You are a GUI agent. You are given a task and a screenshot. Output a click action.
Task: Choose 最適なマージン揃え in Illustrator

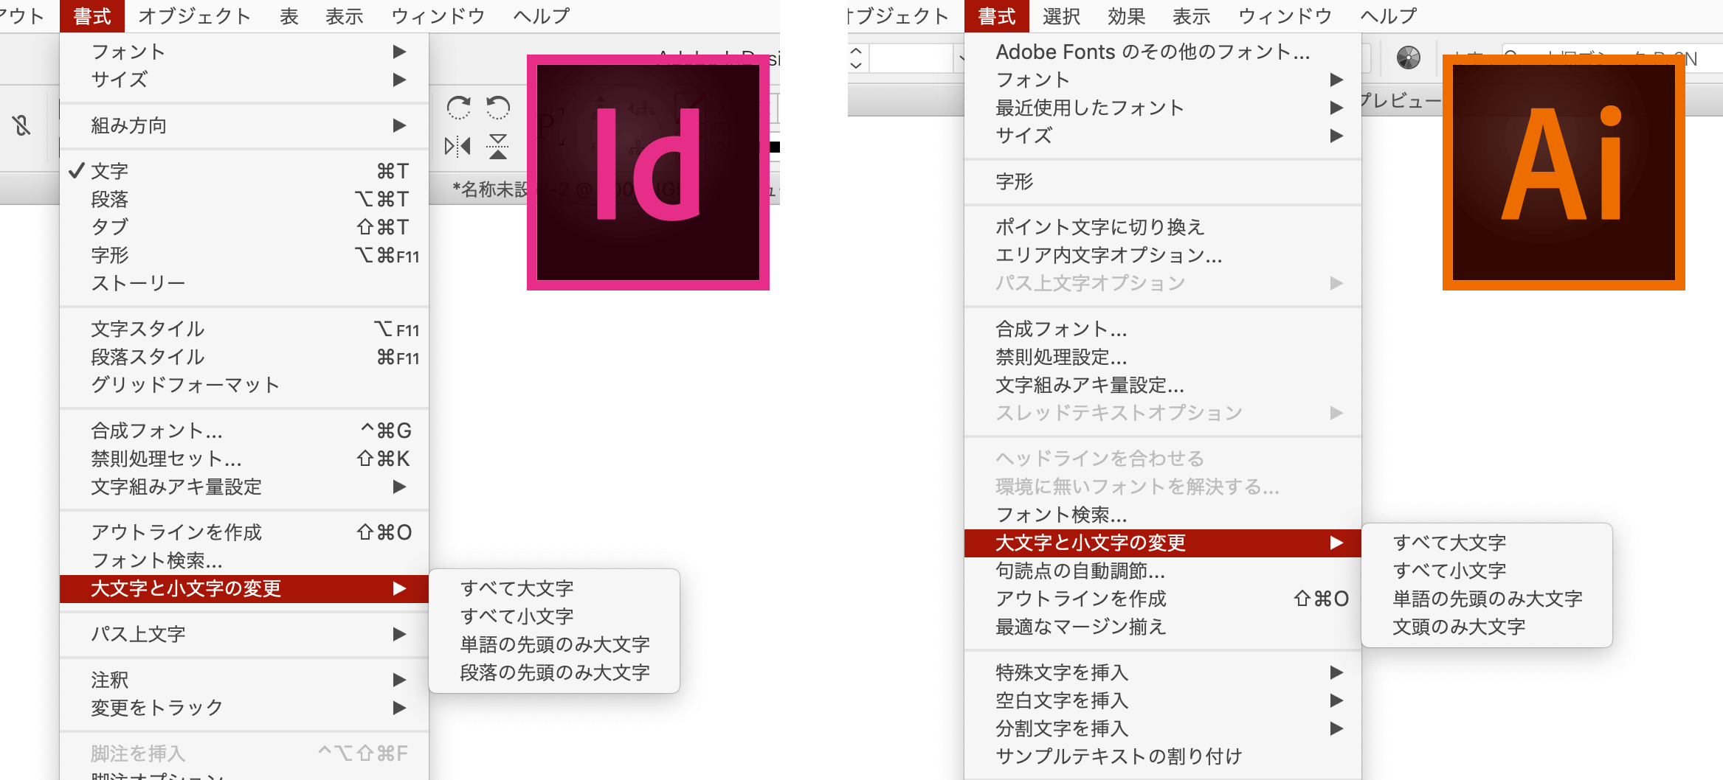coord(1163,627)
